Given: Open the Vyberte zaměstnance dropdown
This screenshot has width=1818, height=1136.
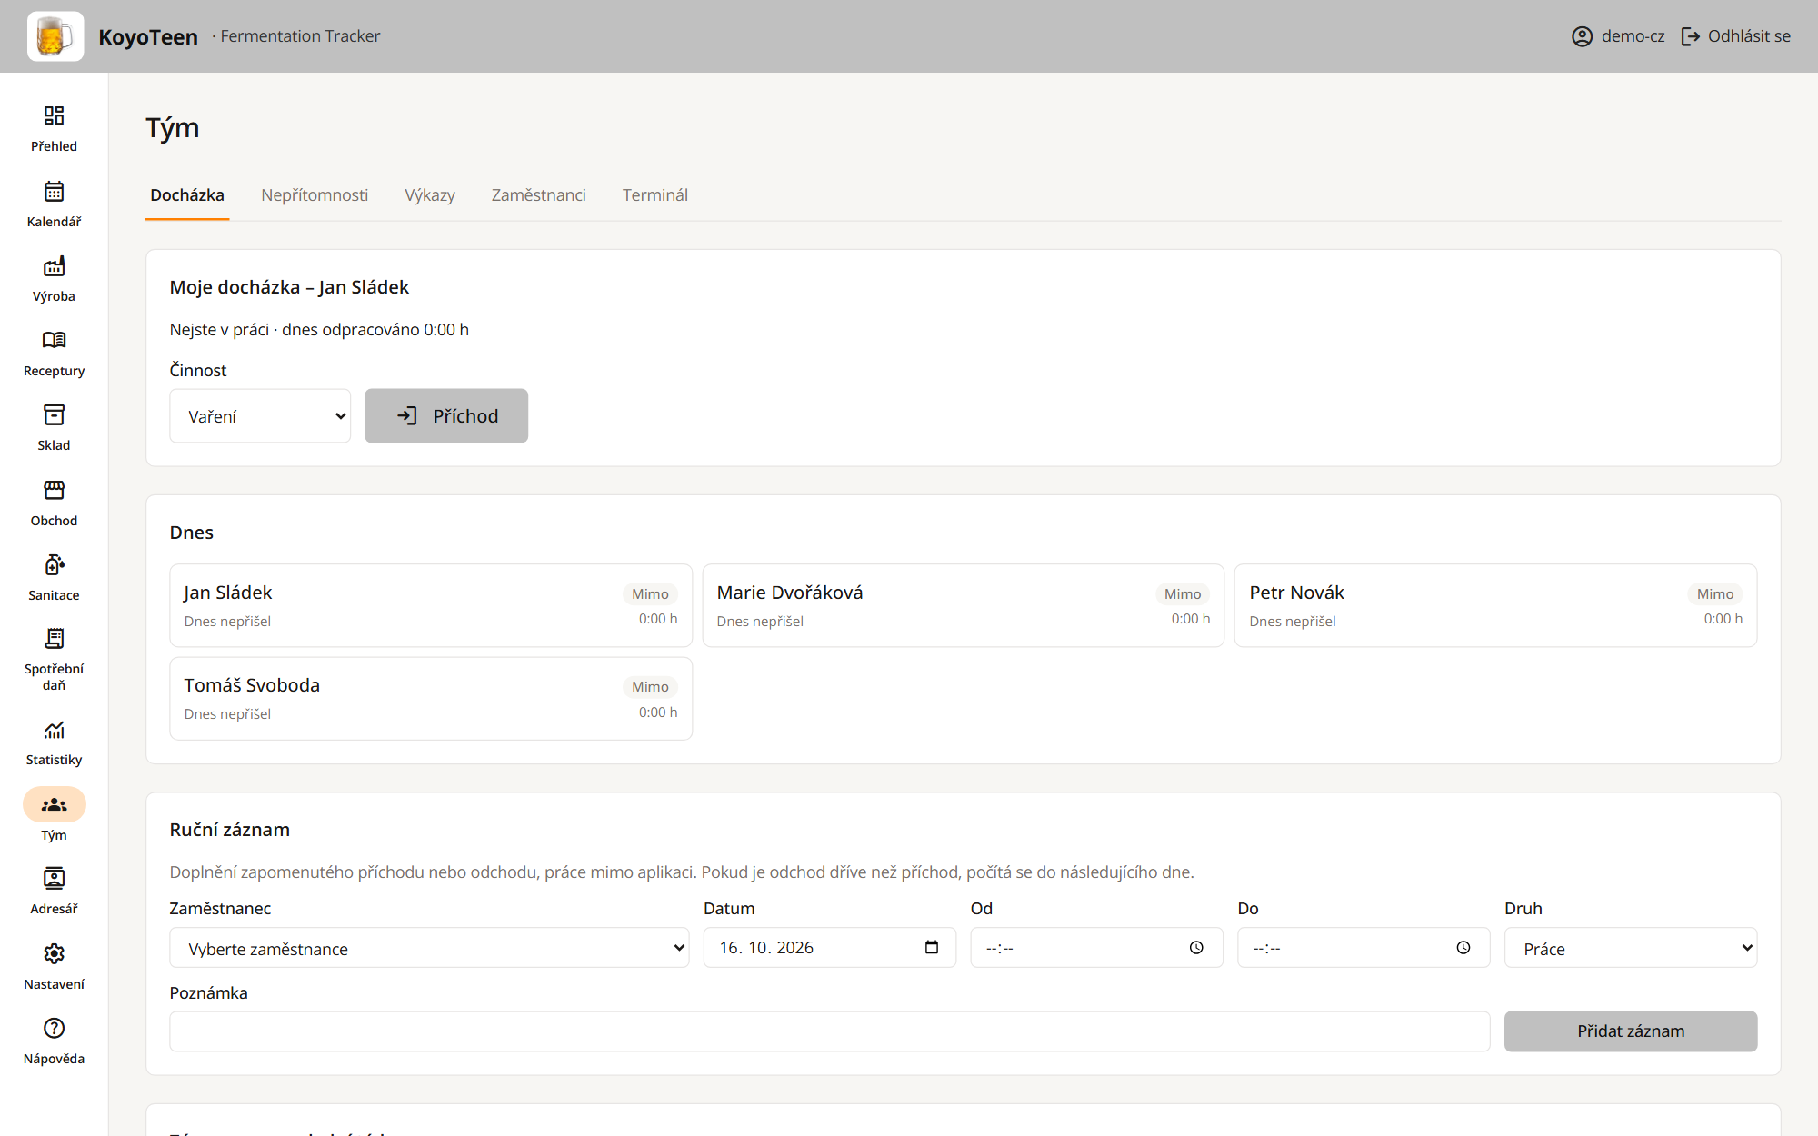Looking at the screenshot, I should [x=429, y=948].
